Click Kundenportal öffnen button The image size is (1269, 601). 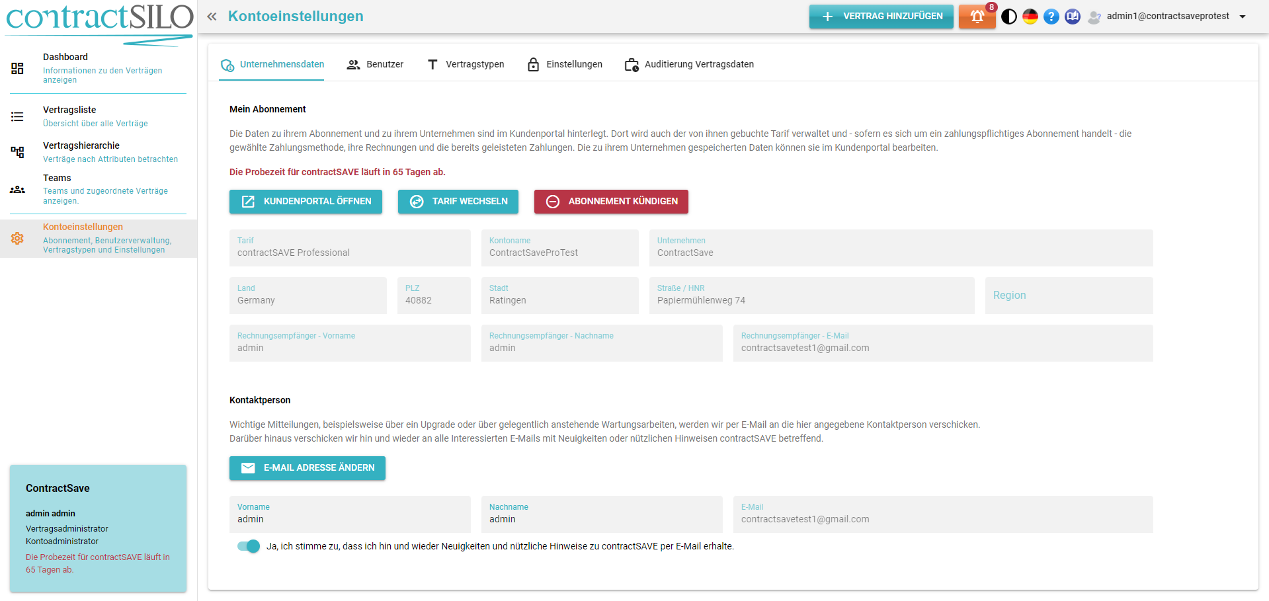[x=306, y=202]
